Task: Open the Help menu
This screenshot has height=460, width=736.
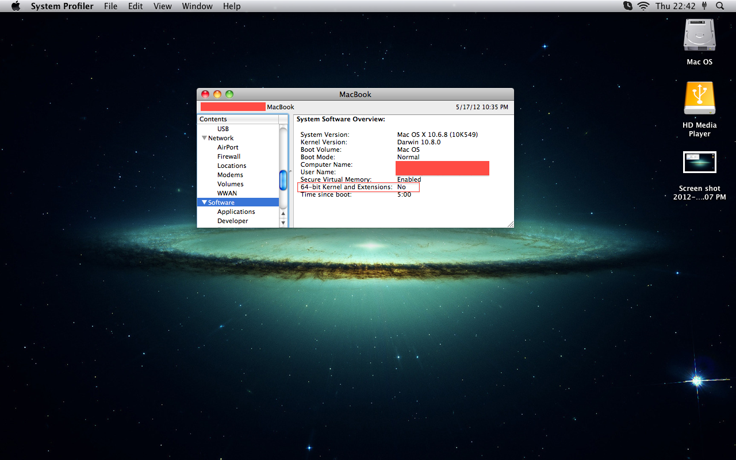Action: 232,6
